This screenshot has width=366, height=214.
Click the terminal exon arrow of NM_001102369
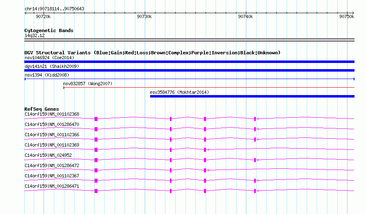[x=206, y=150]
